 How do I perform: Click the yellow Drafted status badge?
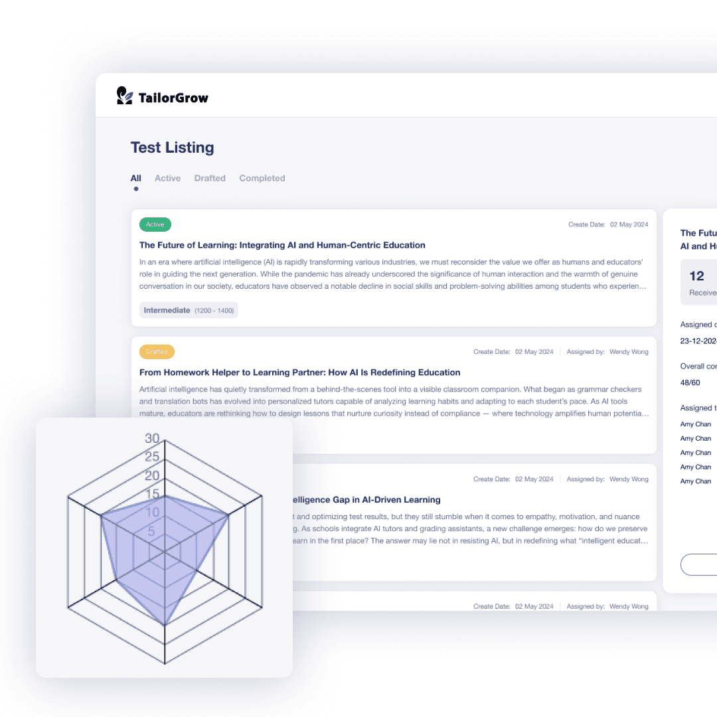click(x=157, y=352)
